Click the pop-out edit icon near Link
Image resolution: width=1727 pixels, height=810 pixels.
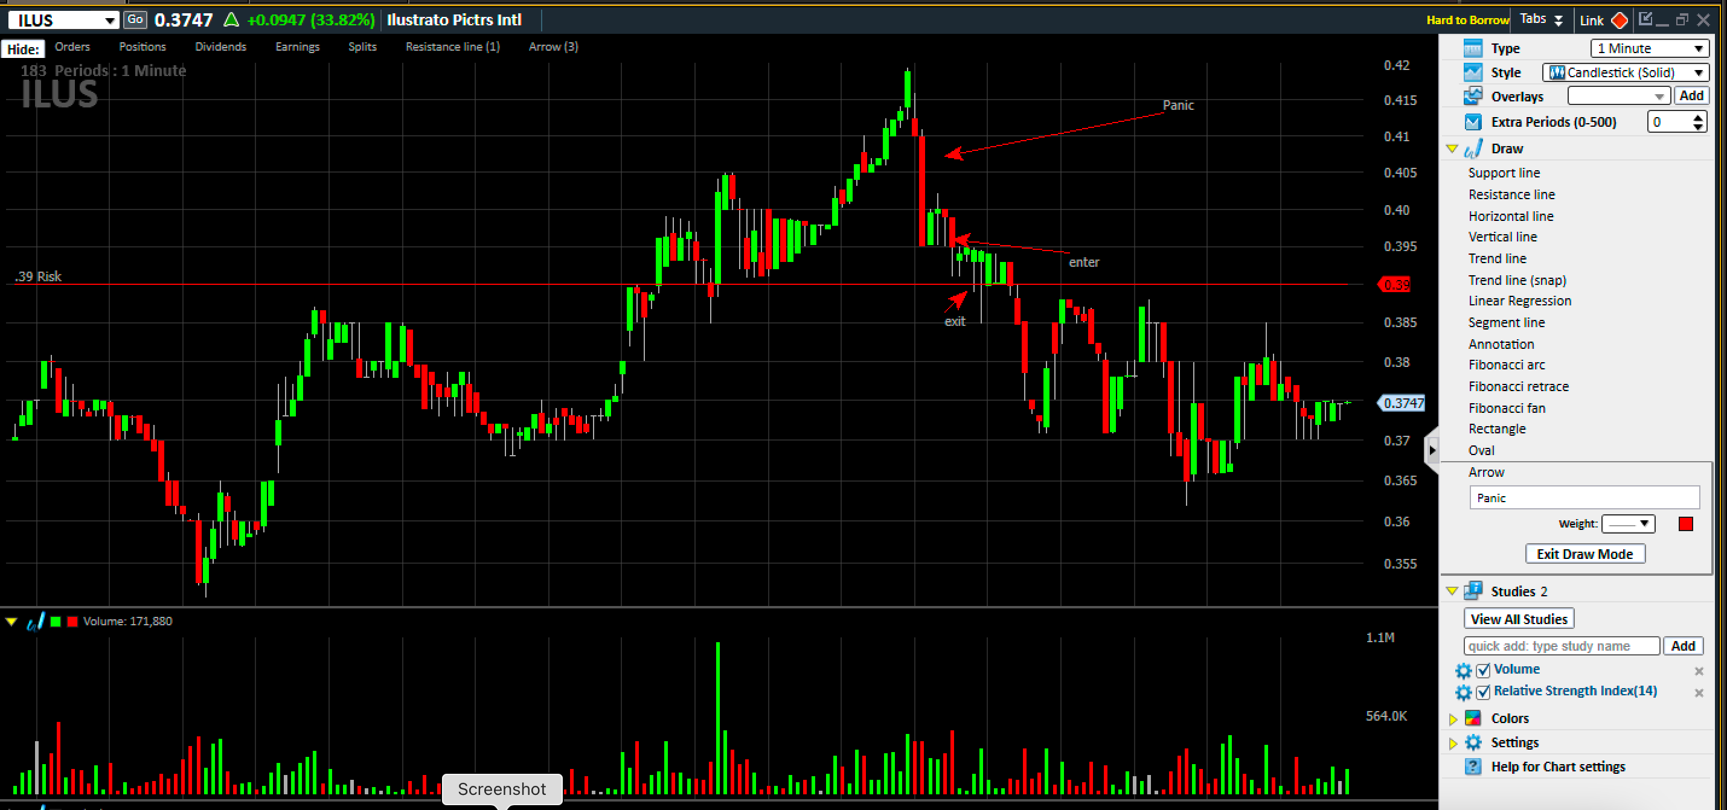(1645, 19)
